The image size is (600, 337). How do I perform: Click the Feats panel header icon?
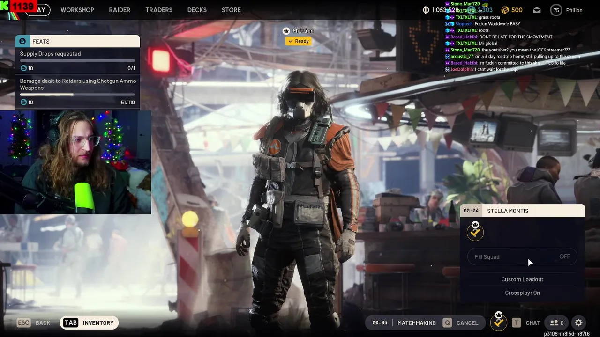22,41
